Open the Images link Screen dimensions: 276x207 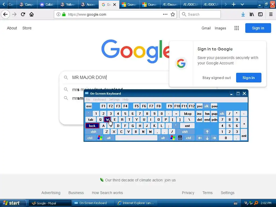pyautogui.click(x=220, y=28)
